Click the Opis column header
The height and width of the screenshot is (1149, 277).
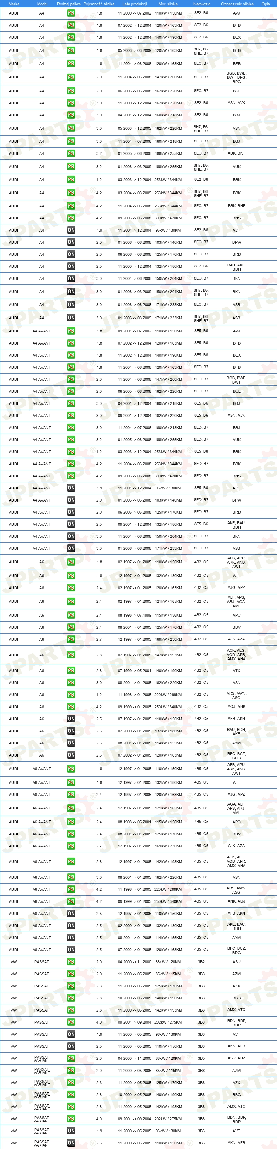click(x=265, y=4)
